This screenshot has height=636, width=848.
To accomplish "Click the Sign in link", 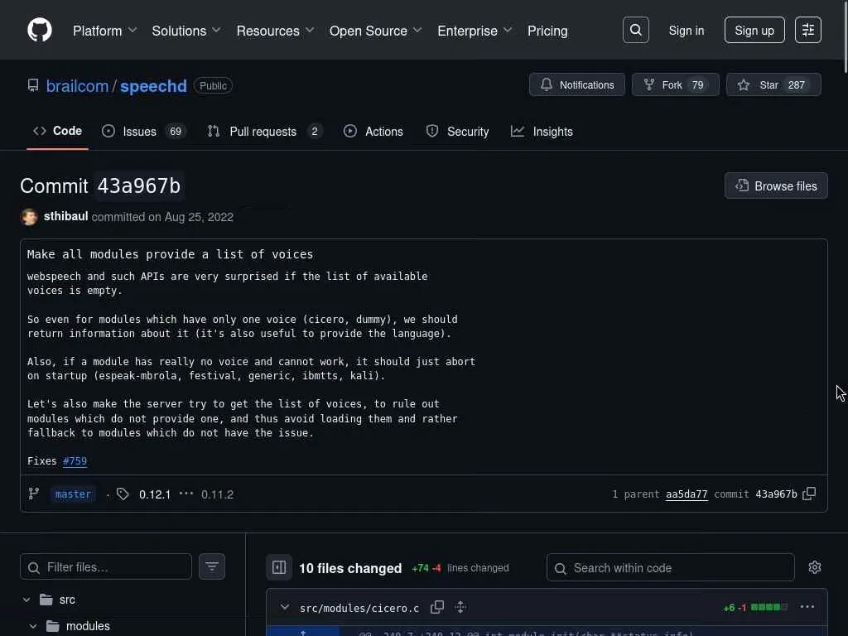I will point(687,31).
